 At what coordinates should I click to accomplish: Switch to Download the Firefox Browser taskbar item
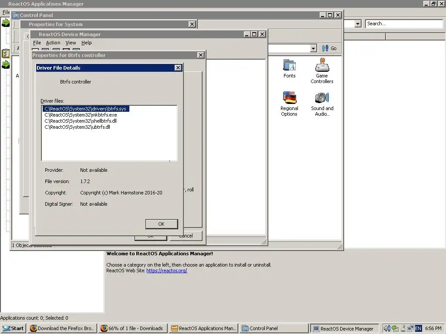62,328
